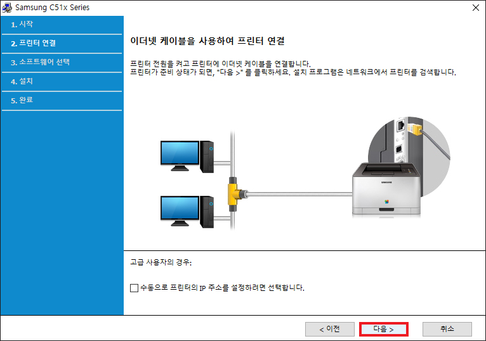Click the lower computer illustration
This screenshot has height=341, width=486.
[187, 212]
